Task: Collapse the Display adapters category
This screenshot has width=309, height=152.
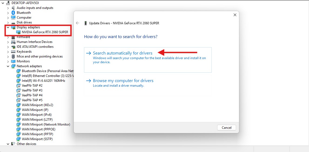Action: point(8,27)
